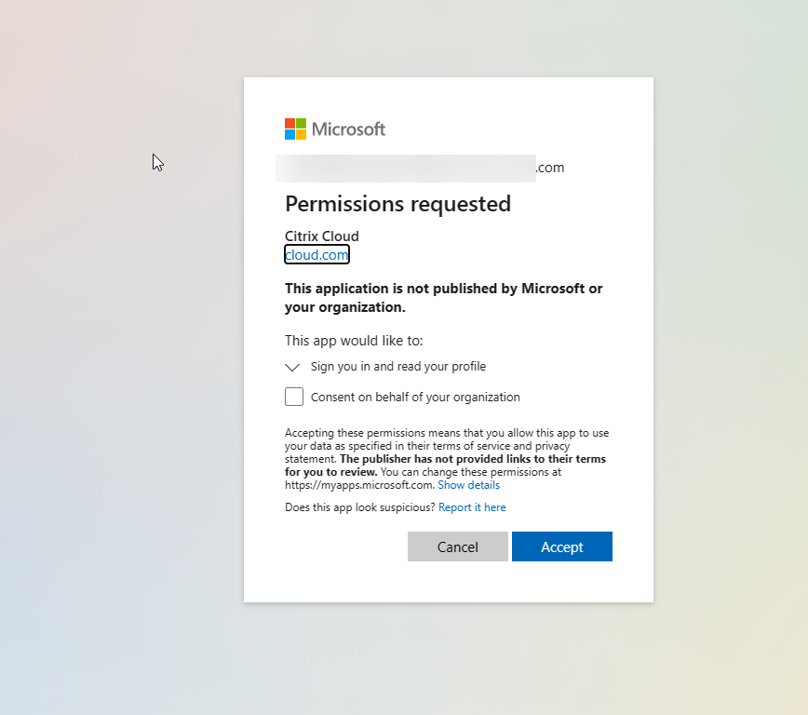Click the Microsoft wordmark text
This screenshot has height=715, width=808.
[x=348, y=129]
